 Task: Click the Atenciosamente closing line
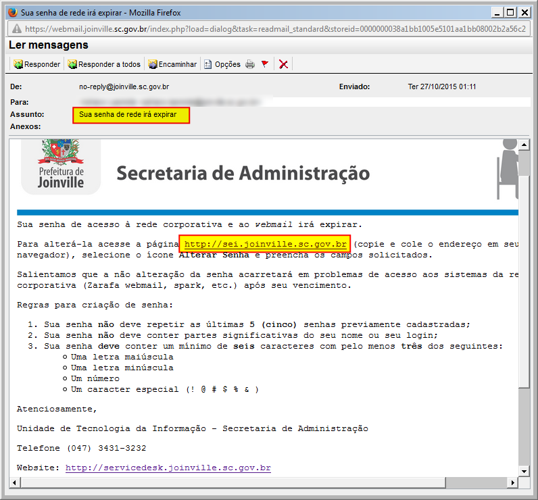coord(57,409)
